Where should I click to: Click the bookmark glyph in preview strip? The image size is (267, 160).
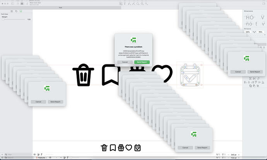(113, 148)
